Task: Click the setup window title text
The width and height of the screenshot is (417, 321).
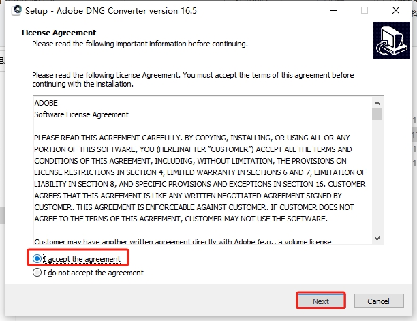Action: click(x=111, y=11)
